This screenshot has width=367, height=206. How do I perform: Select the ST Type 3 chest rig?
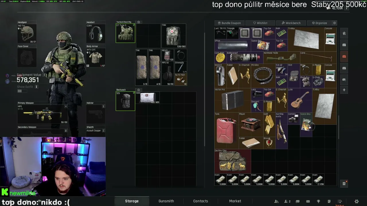tap(125, 33)
